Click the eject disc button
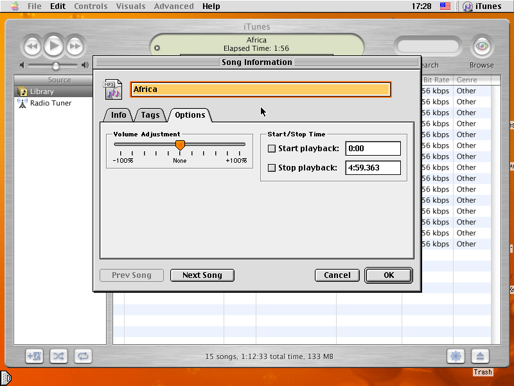514x386 pixels. [x=480, y=356]
